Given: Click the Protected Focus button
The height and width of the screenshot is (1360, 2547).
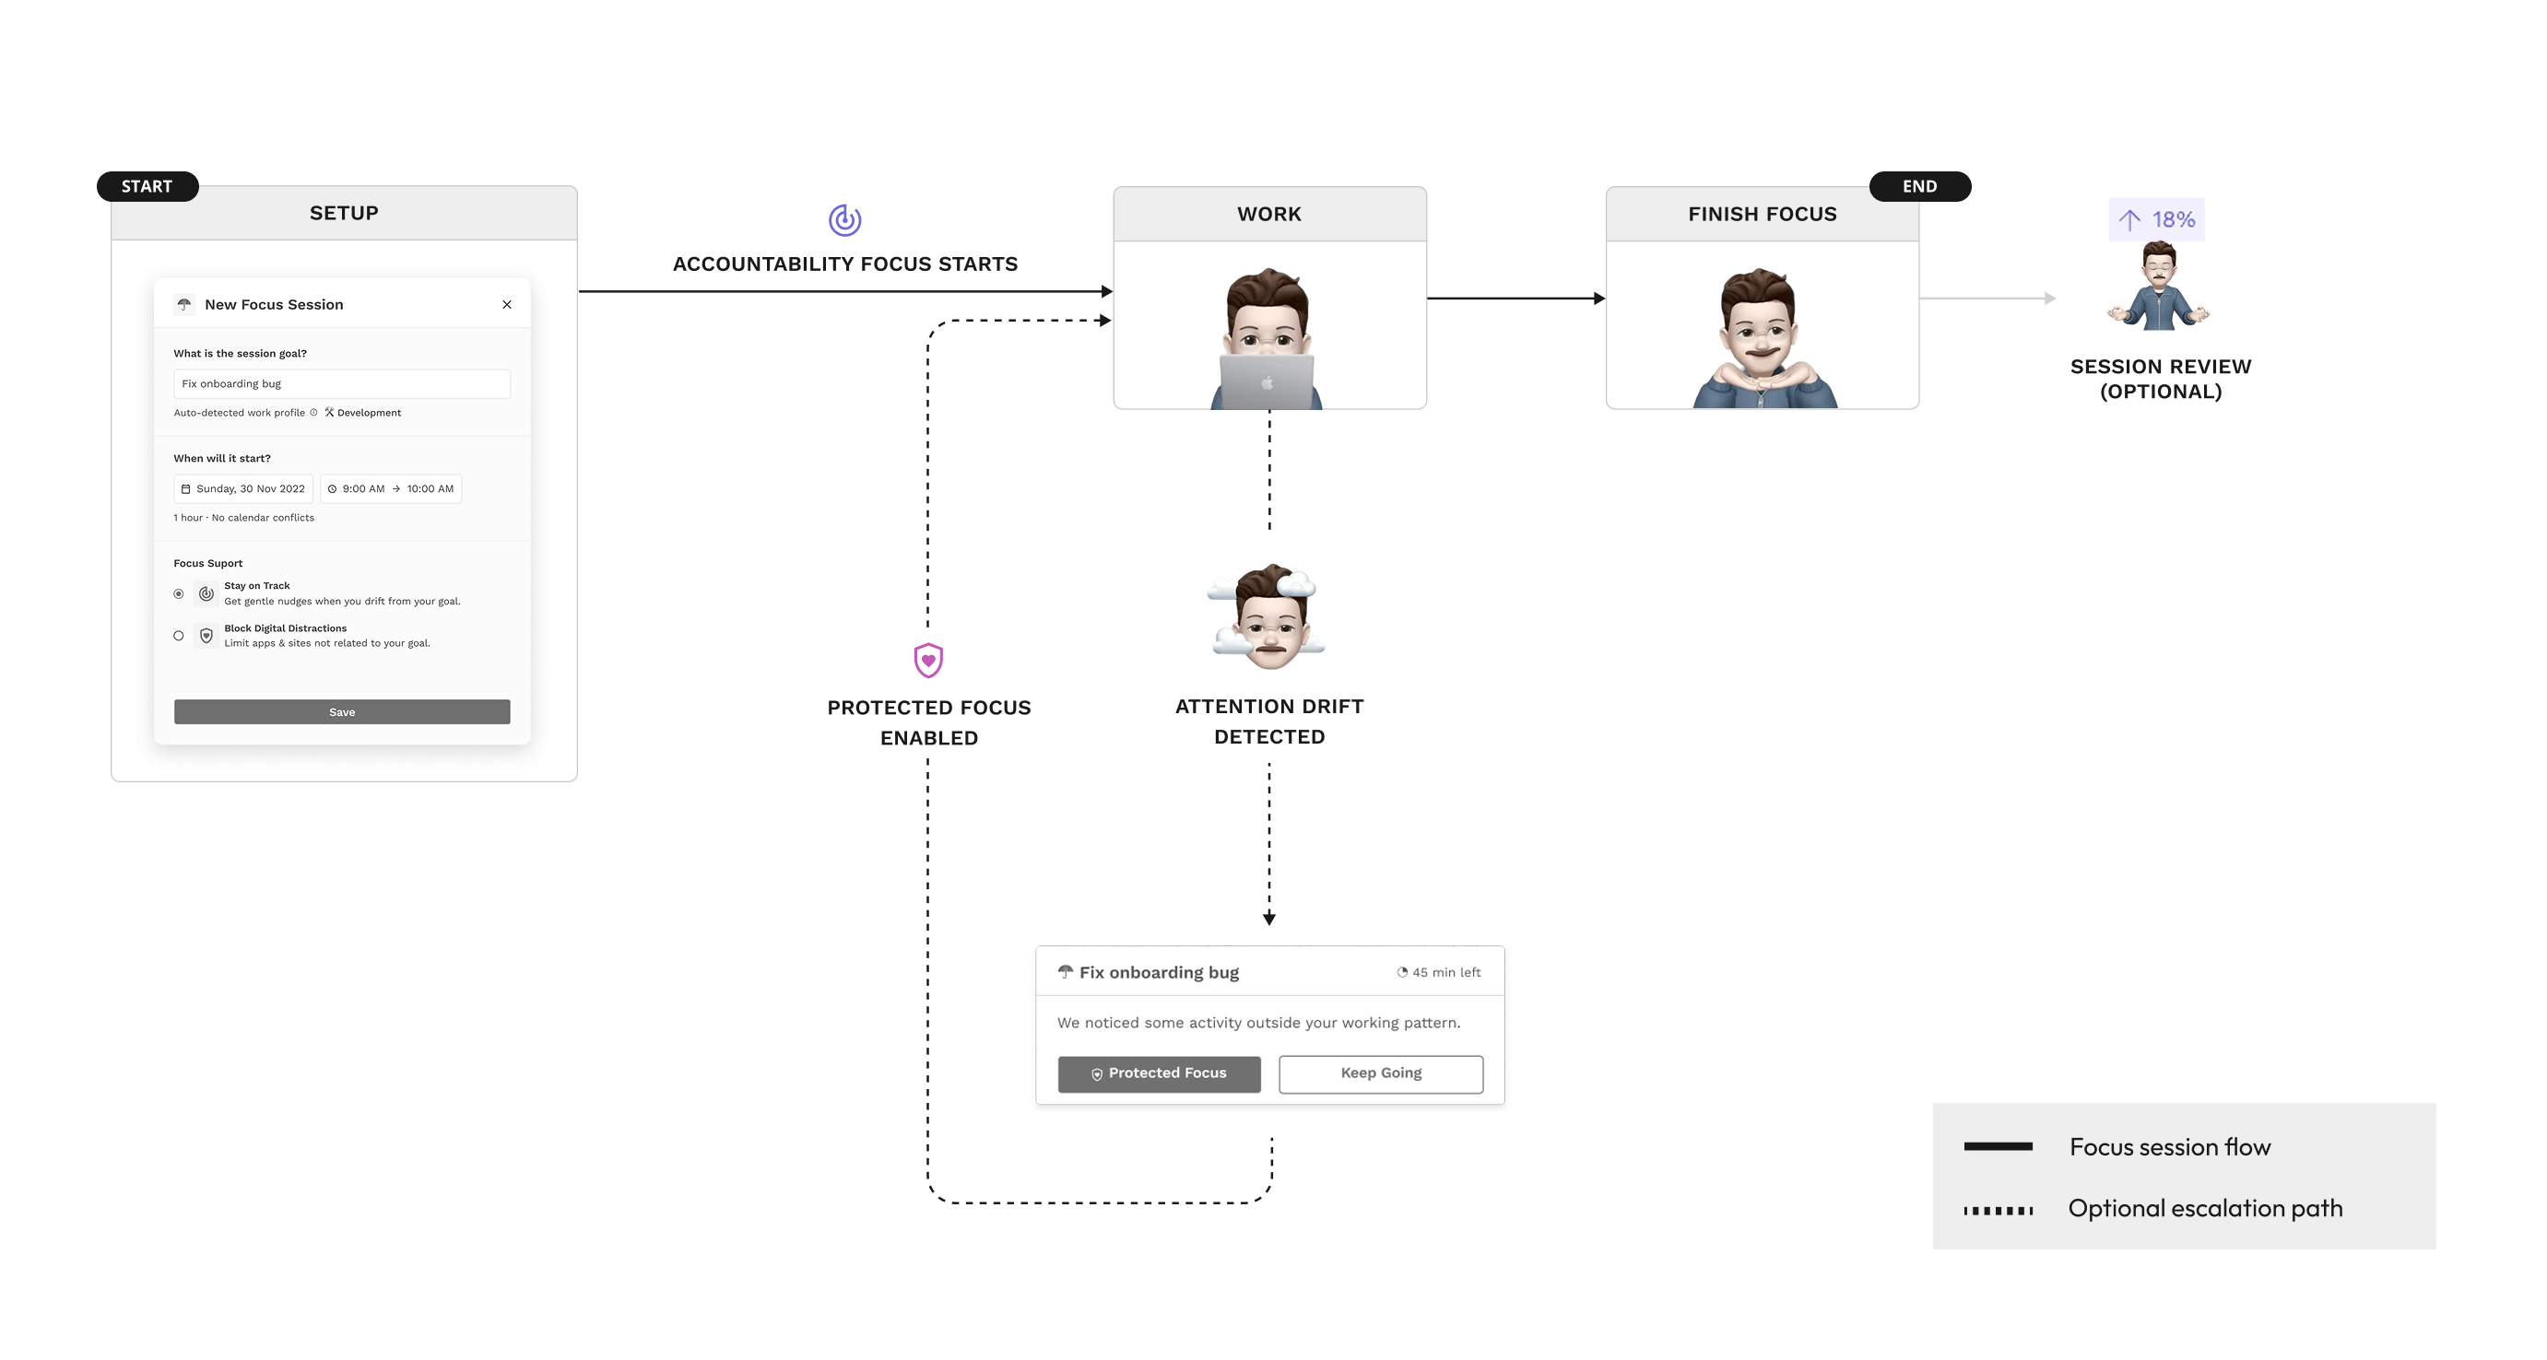Looking at the screenshot, I should (x=1158, y=1073).
